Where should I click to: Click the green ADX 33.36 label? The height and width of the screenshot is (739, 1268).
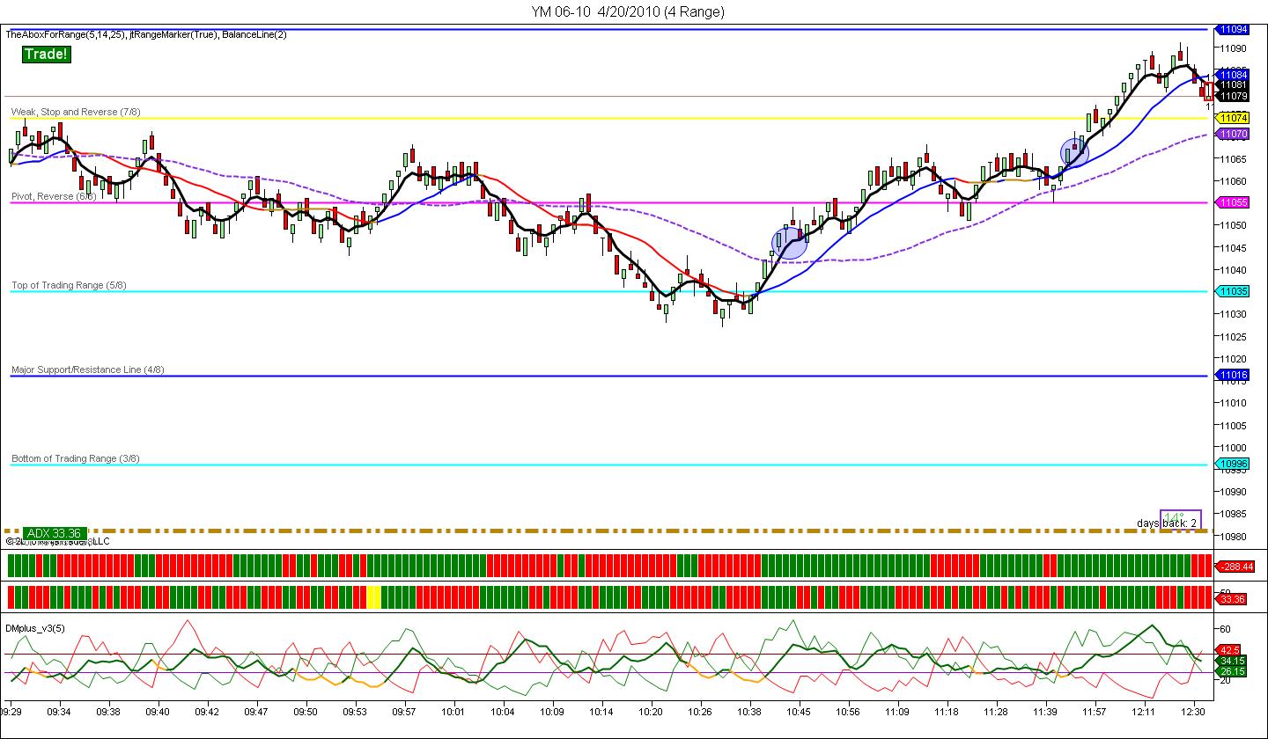click(x=55, y=533)
